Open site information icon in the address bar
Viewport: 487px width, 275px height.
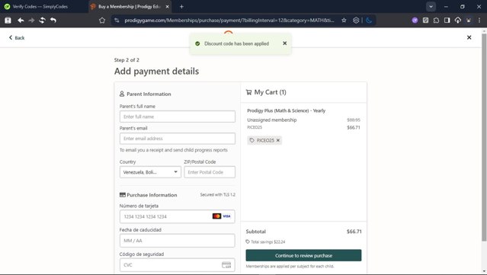pos(117,20)
